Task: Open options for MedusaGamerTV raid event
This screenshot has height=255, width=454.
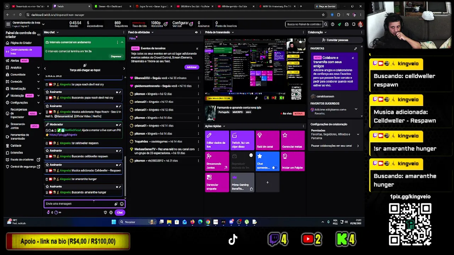Action: [198, 151]
